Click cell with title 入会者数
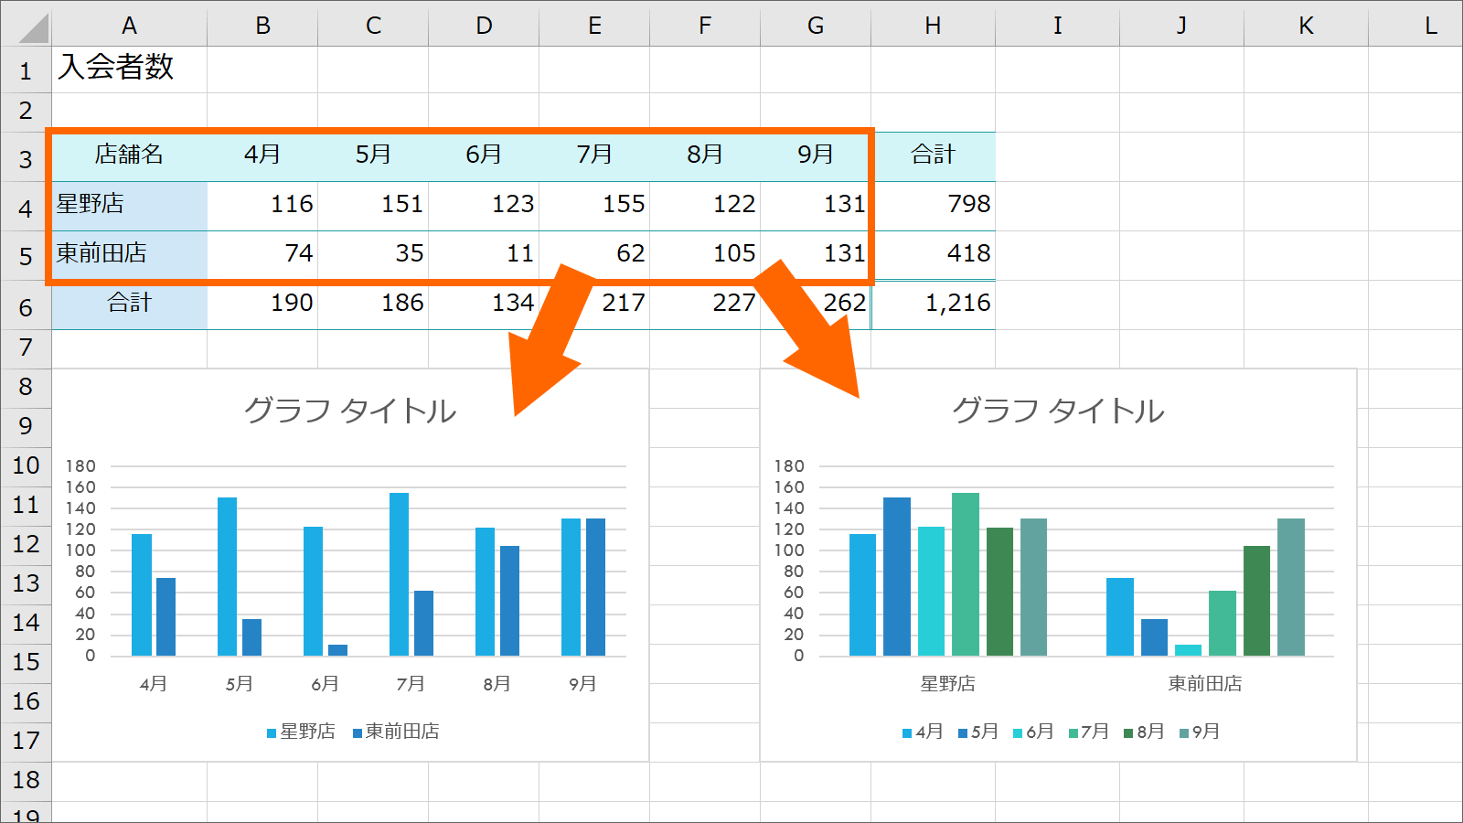 tap(129, 68)
